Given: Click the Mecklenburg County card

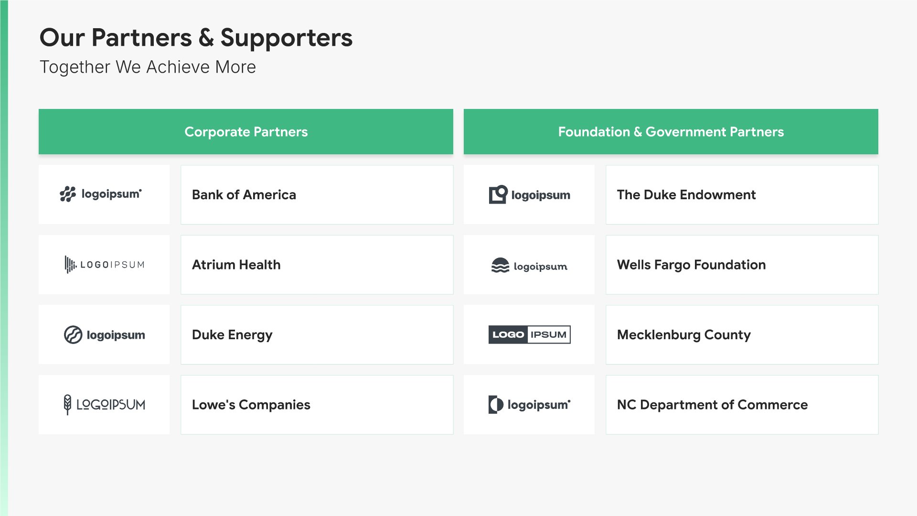Looking at the screenshot, I should coord(742,334).
